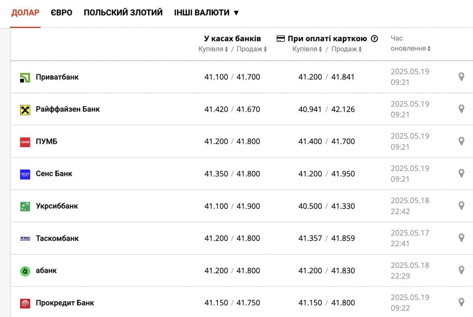Open the Прокредит Банк link

click(x=65, y=303)
